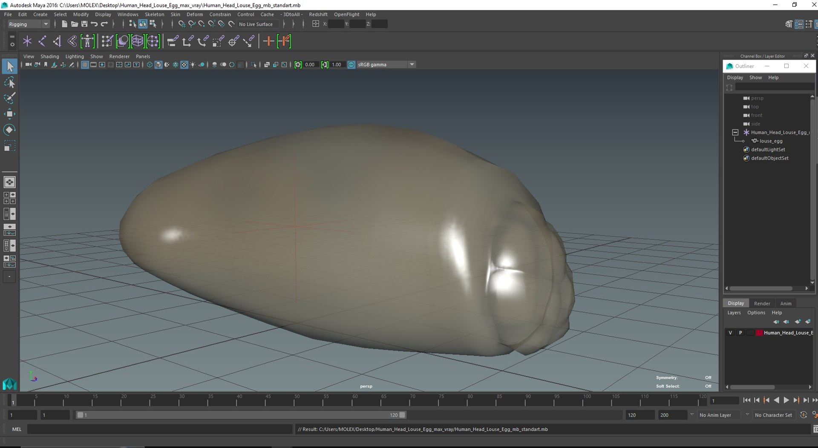Open viewport Shading menu
Viewport: 818px width, 448px height.
point(49,57)
